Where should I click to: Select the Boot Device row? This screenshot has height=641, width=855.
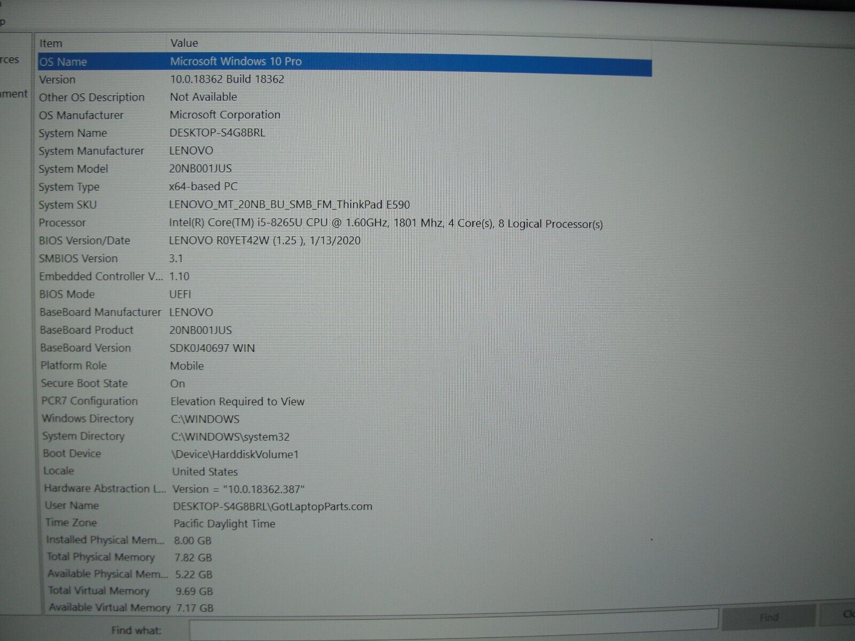[x=345, y=454]
